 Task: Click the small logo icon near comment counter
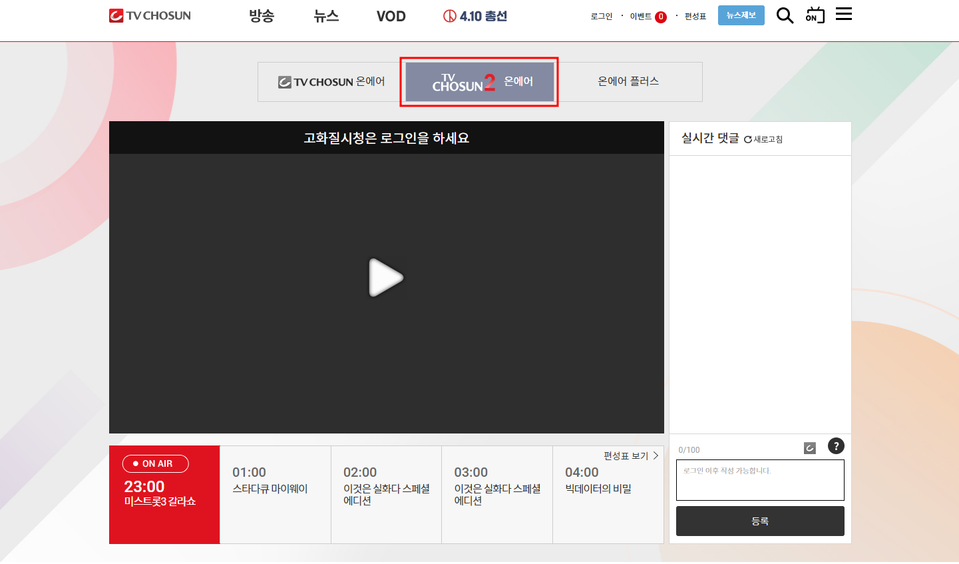tap(810, 448)
